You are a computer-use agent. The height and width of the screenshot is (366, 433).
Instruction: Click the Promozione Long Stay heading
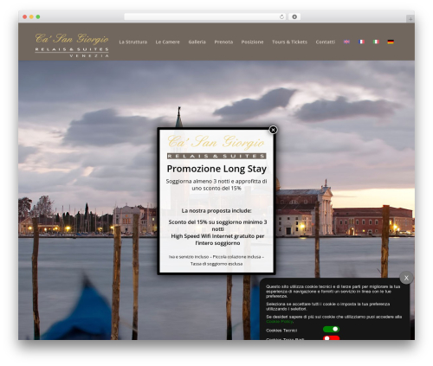[x=216, y=169]
